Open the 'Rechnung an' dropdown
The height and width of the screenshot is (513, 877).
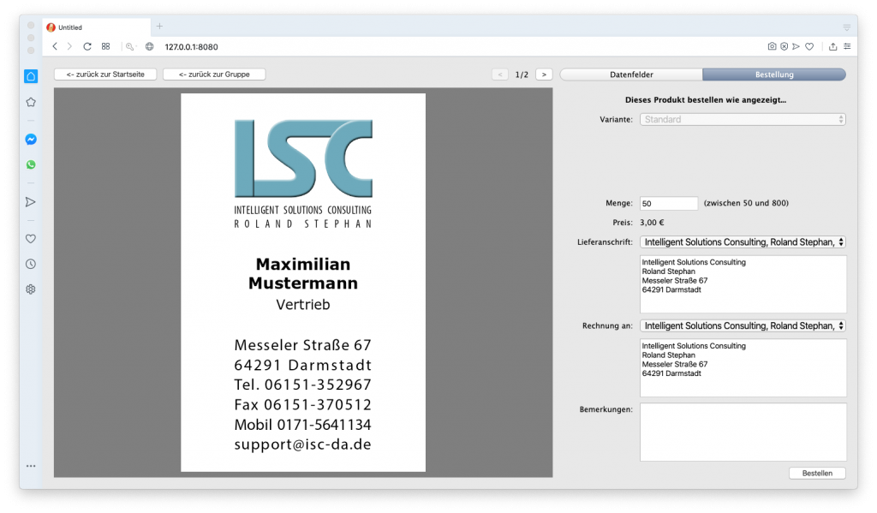[743, 325]
